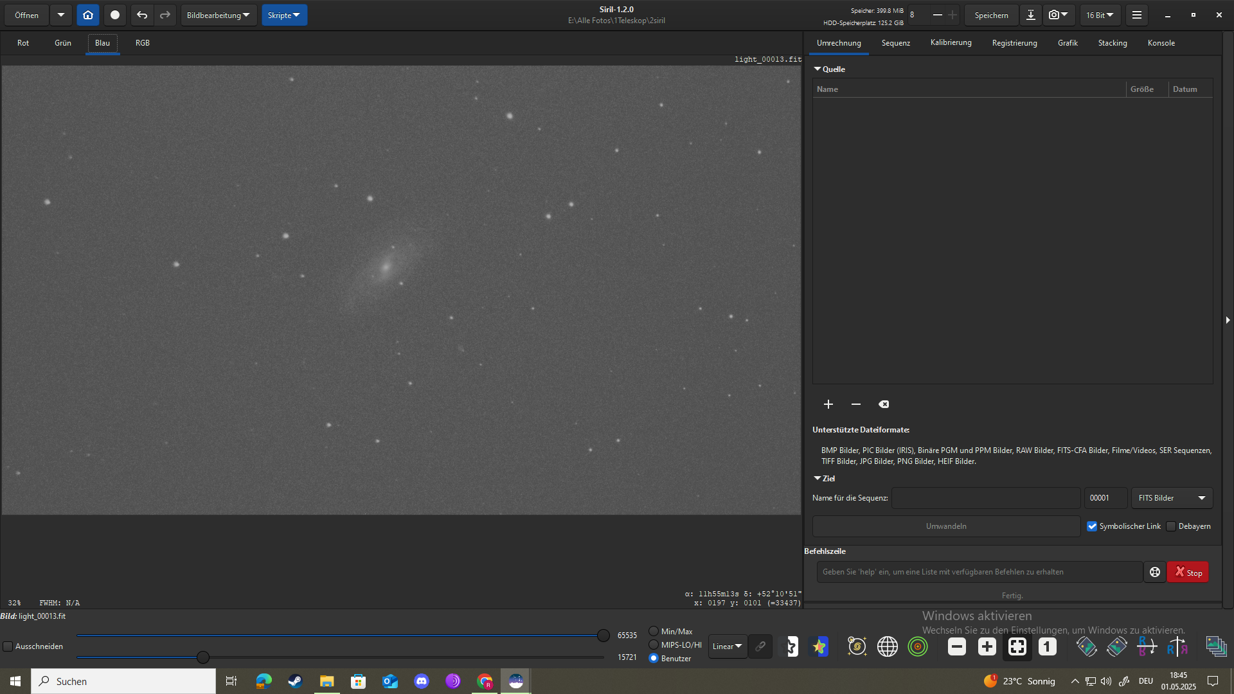The height and width of the screenshot is (694, 1234).
Task: Select the Min/Max display mode
Action: click(654, 631)
